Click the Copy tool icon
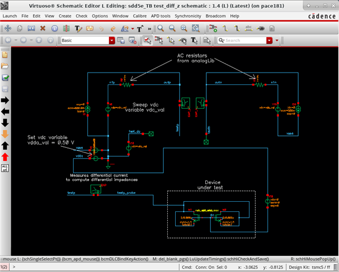This screenshot has width=339, height=272. (x=20, y=28)
